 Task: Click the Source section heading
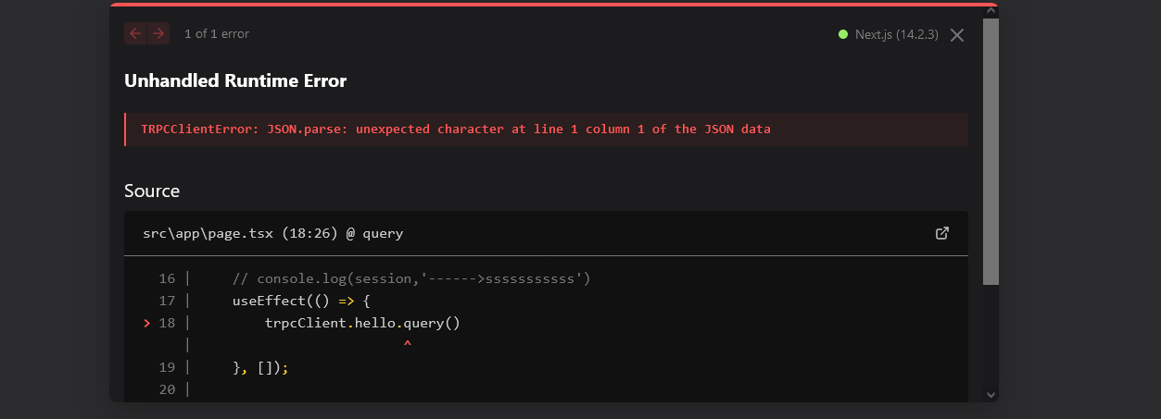pyautogui.click(x=152, y=191)
